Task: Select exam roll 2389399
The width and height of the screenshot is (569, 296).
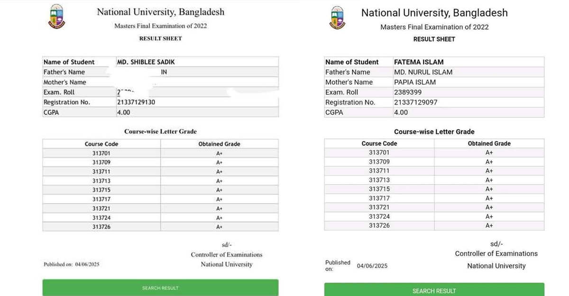Action: (x=407, y=92)
